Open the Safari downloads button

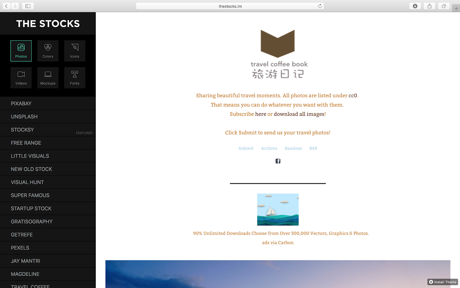tap(415, 6)
